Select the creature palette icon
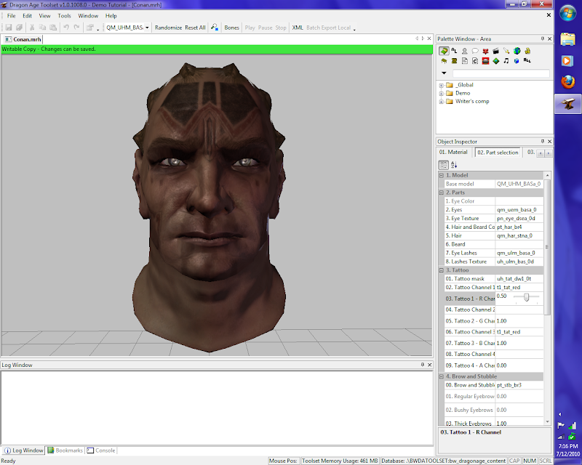582x465 pixels. point(464,51)
